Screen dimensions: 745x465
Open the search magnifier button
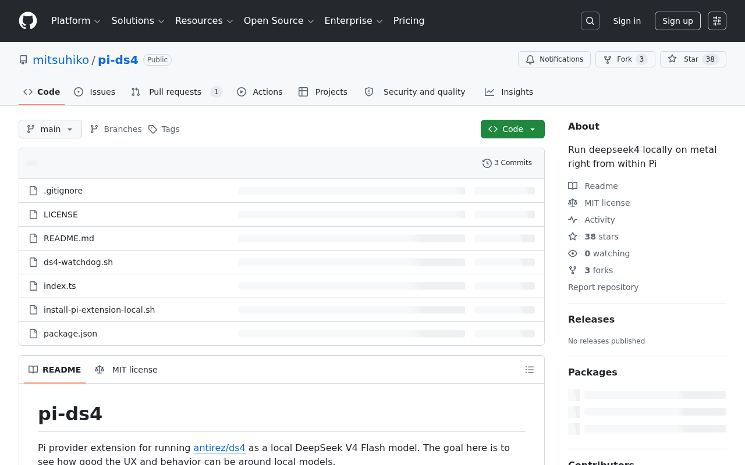click(x=590, y=21)
